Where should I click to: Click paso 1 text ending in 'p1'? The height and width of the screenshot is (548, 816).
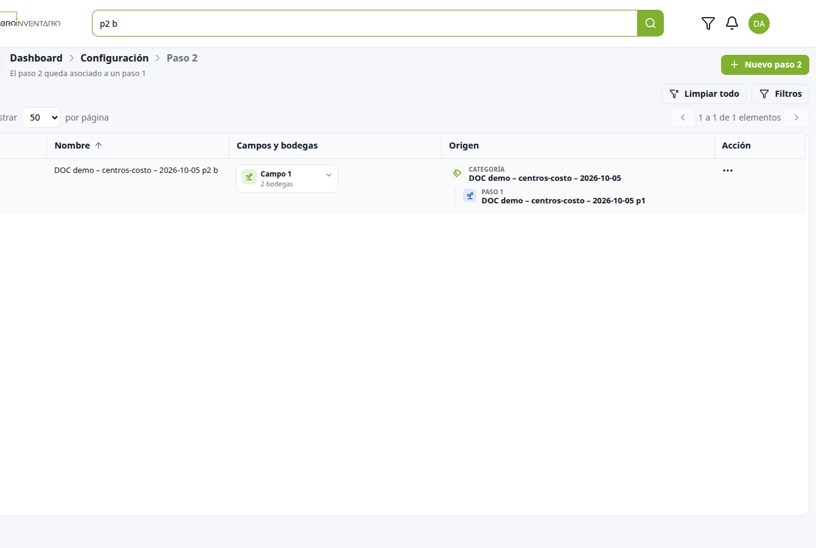[x=563, y=200]
